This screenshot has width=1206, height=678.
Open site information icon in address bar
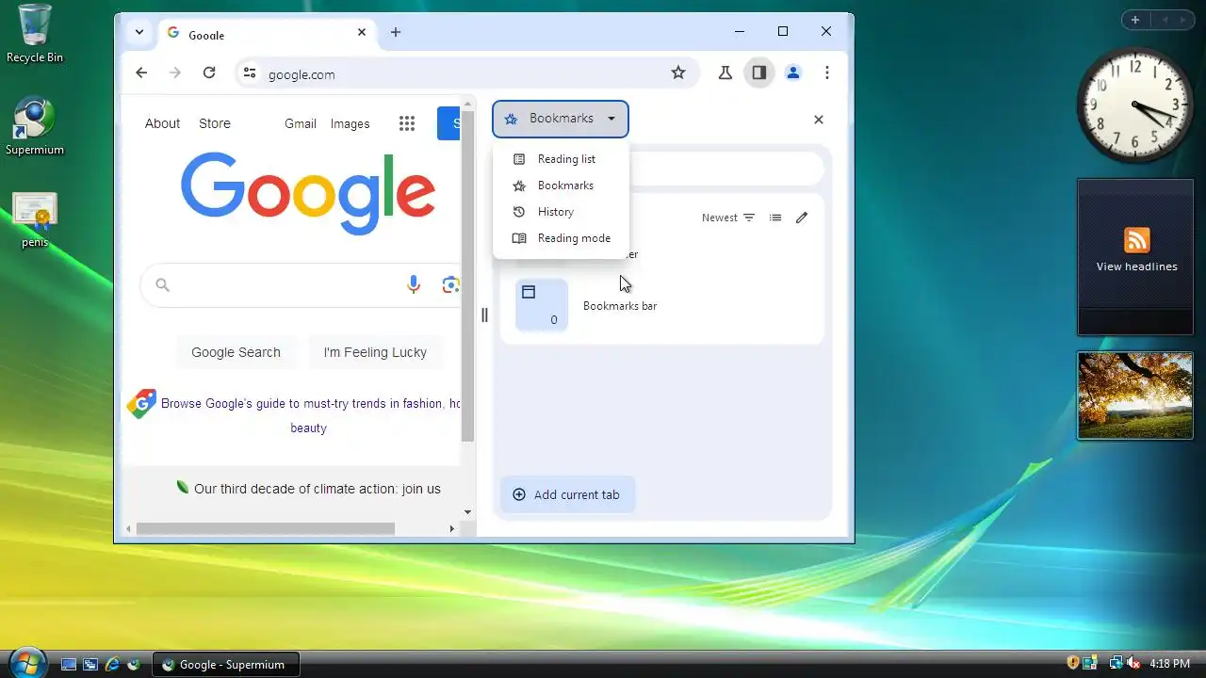[x=249, y=73]
